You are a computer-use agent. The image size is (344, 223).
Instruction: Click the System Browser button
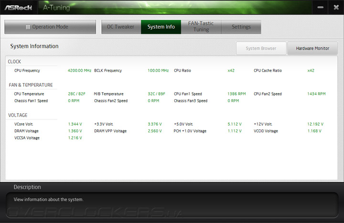(261, 48)
